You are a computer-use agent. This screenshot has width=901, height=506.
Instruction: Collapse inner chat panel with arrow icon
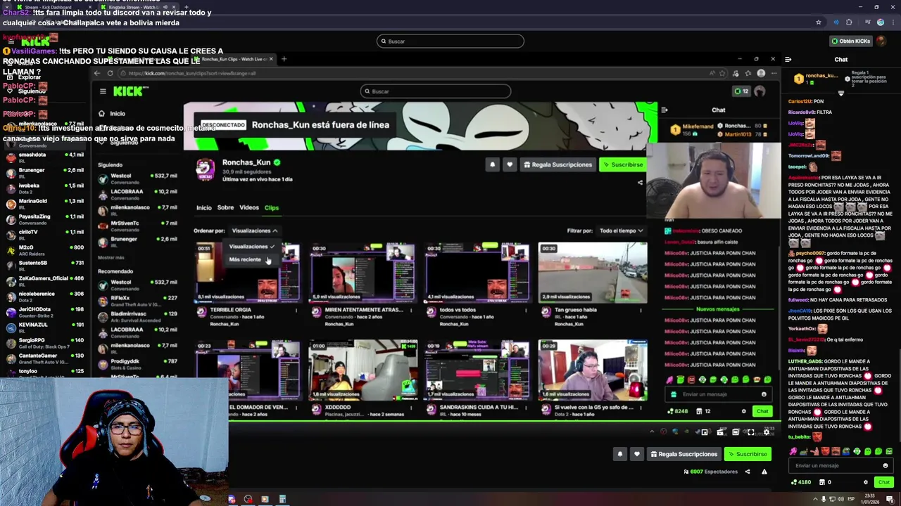point(664,110)
